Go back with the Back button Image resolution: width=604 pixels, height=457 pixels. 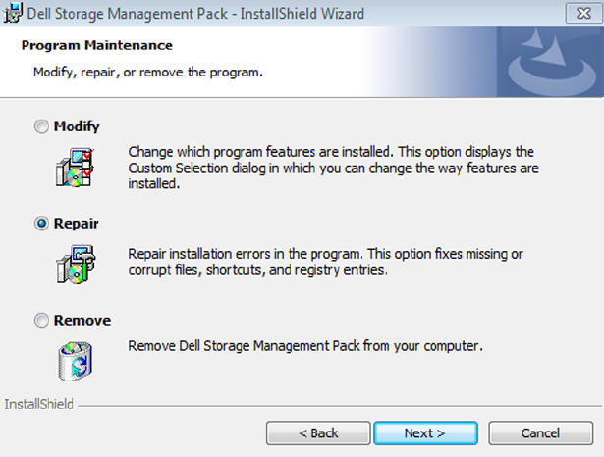(318, 432)
